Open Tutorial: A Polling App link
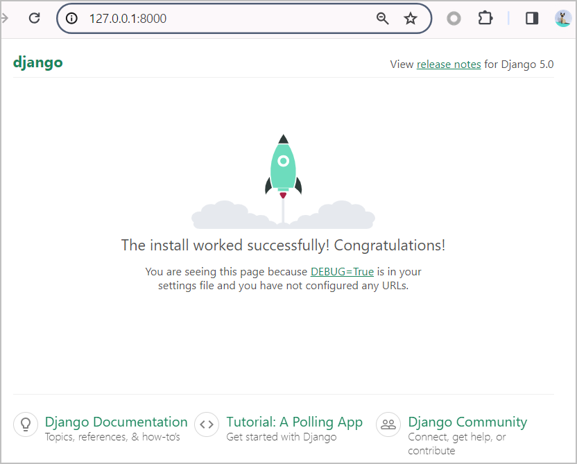This screenshot has width=577, height=464. [294, 422]
